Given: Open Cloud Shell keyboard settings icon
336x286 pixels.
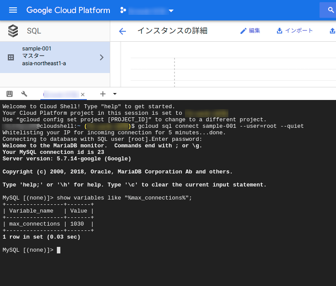Looking at the screenshot, I should coord(10,94).
